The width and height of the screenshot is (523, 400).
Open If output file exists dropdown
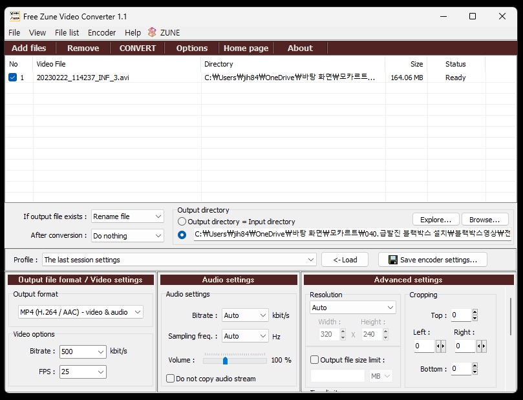(x=127, y=216)
